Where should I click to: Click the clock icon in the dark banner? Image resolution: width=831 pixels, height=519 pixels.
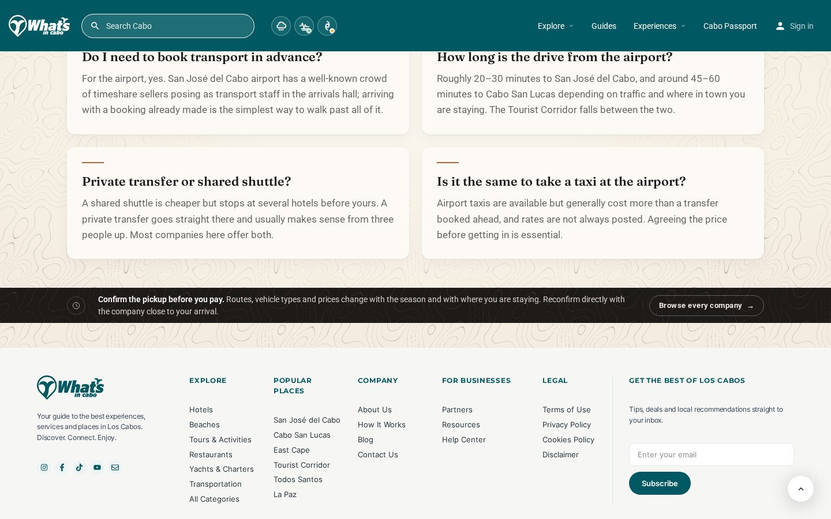[76, 306]
